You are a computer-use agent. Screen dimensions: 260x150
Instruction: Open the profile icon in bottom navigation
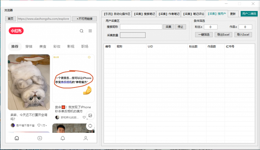tap(86, 138)
